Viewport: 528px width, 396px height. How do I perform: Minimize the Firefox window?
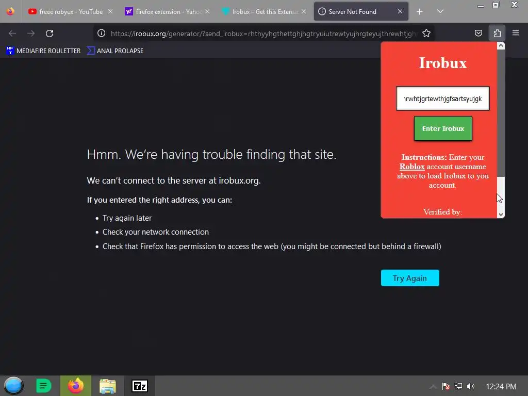click(481, 5)
